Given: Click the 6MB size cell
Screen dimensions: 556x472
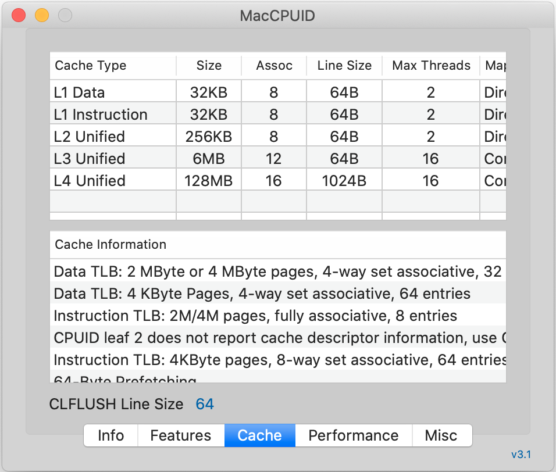Looking at the screenshot, I should 209,158.
